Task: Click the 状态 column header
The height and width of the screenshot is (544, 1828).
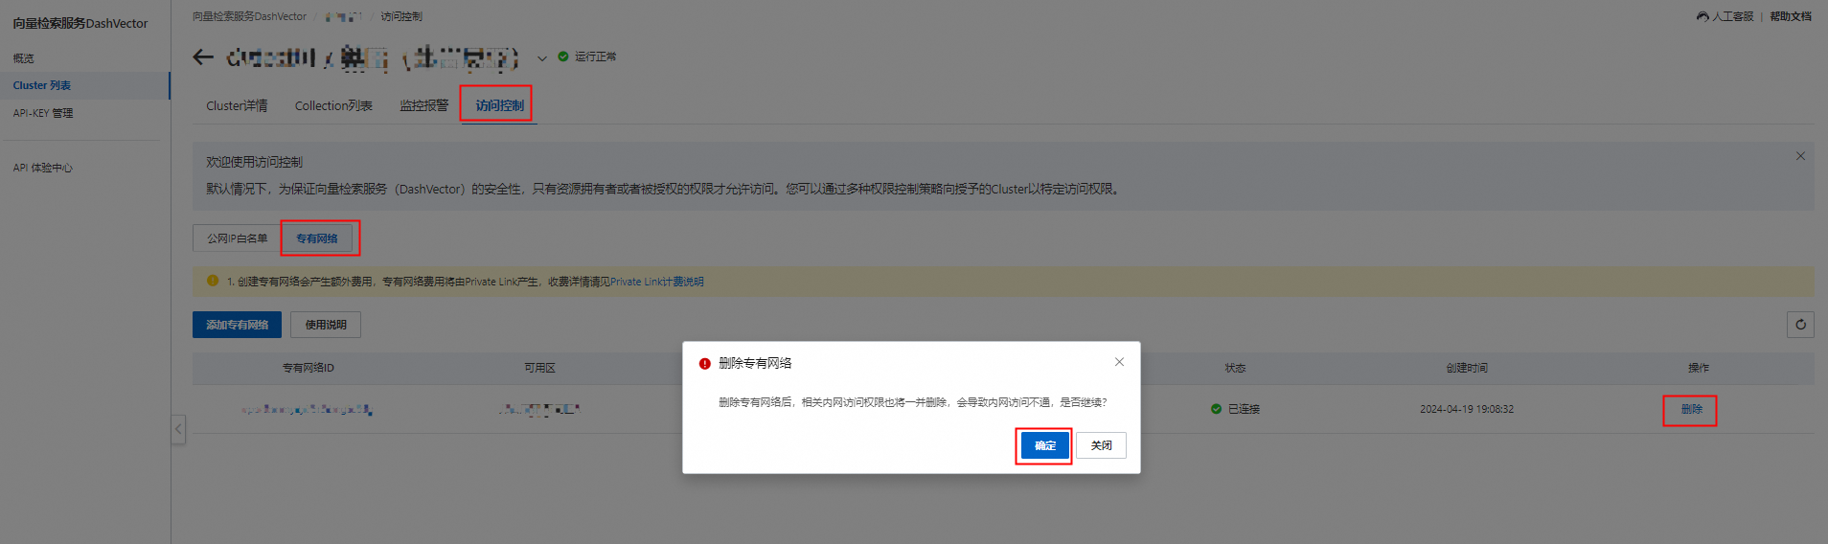Action: pos(1235,368)
